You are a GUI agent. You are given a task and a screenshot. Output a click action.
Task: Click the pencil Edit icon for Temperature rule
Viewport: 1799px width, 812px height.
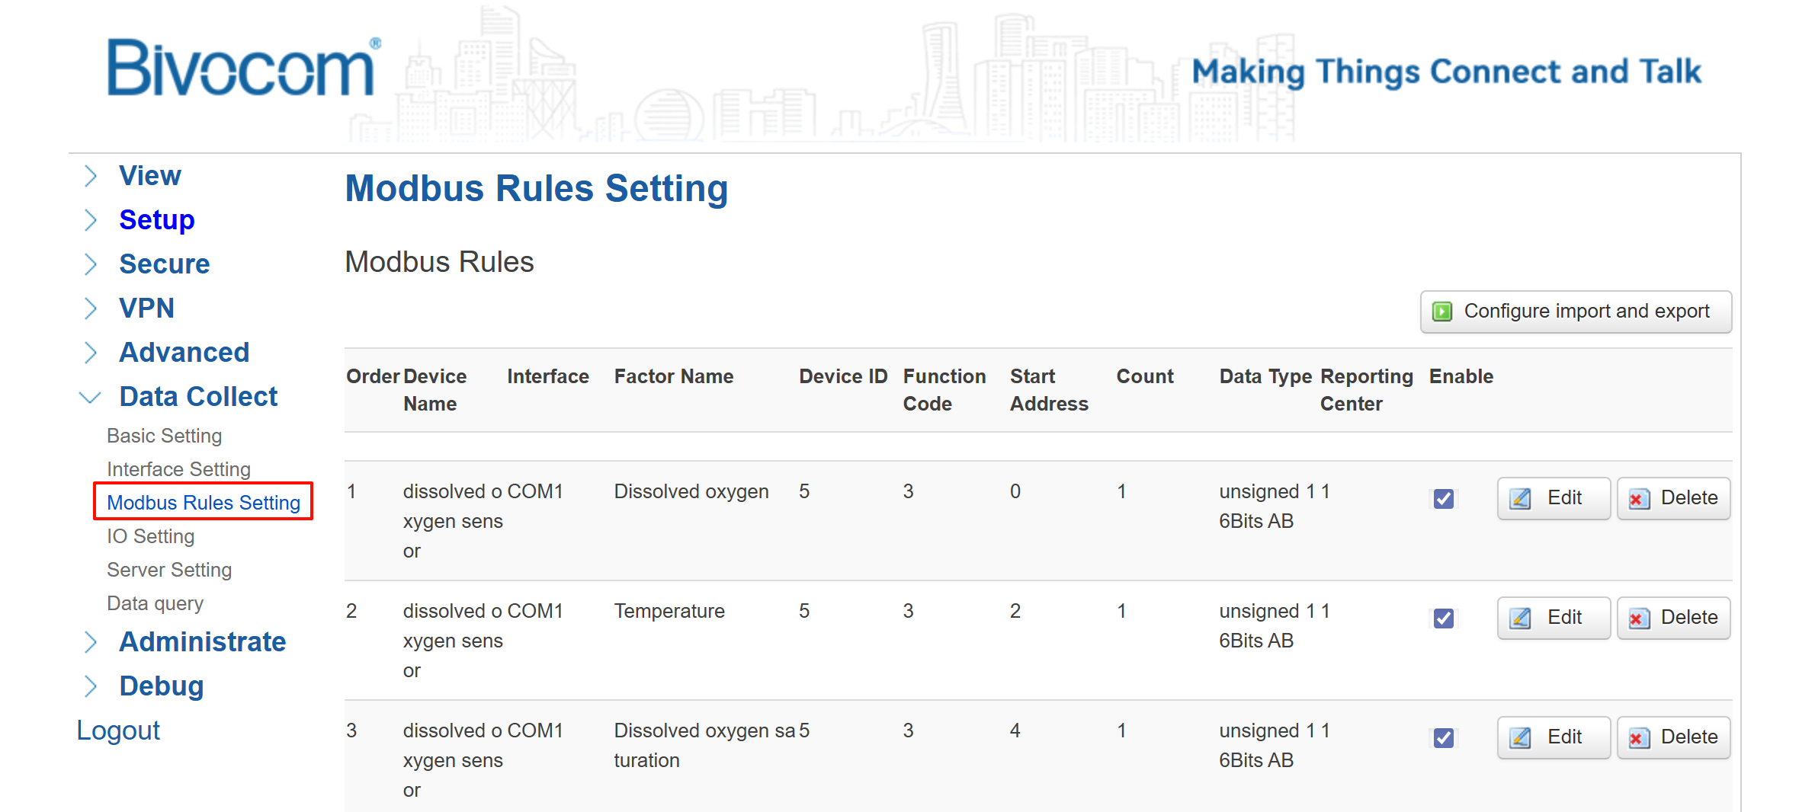(x=1520, y=618)
